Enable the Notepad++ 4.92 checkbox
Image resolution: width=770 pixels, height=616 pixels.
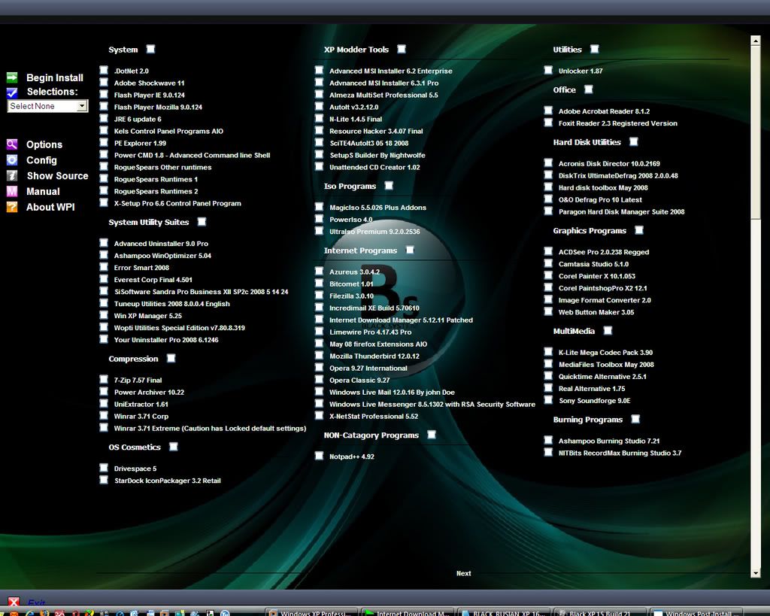[x=319, y=455]
